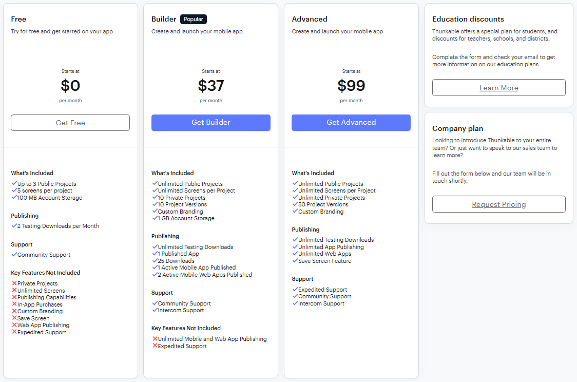
Task: Click checkmark beside 10 Private Projects
Action: point(155,197)
